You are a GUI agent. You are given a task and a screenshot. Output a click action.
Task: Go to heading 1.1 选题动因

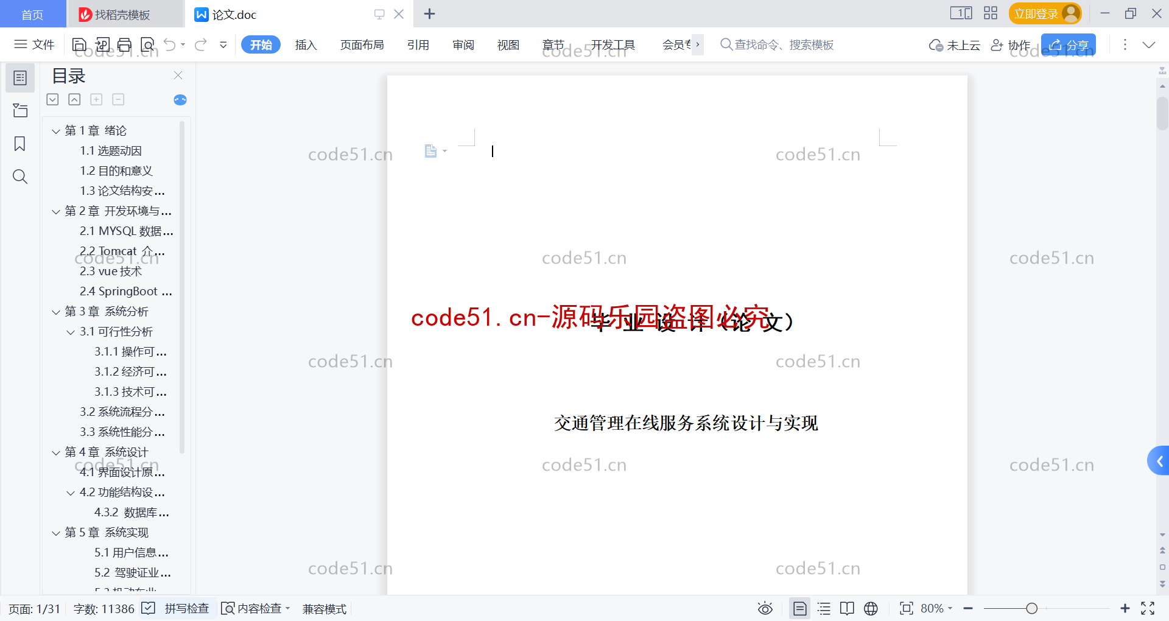click(111, 150)
